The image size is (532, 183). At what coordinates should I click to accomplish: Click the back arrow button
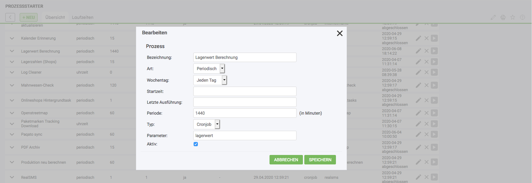10,17
